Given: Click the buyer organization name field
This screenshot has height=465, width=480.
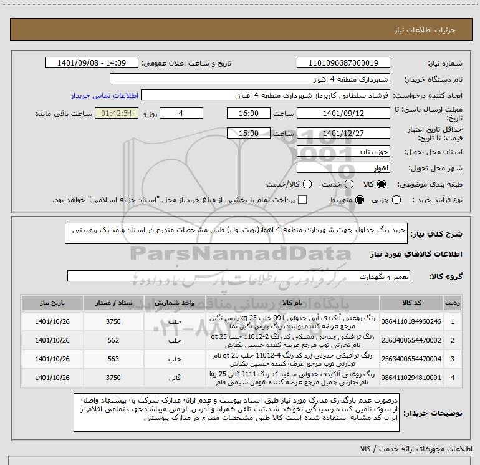Looking at the screenshot, I should pos(250,79).
